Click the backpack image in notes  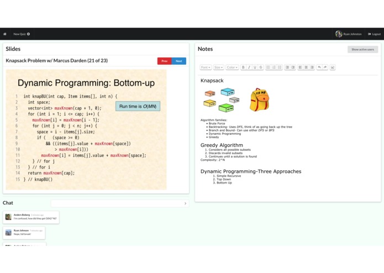coord(260,99)
